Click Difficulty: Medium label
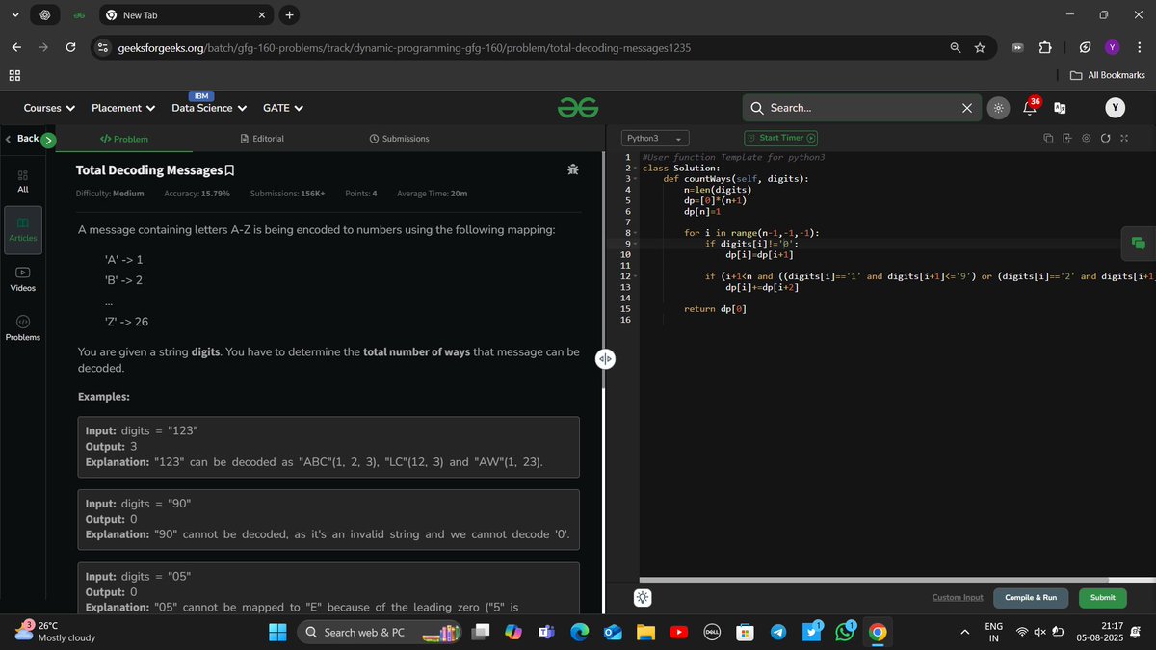 110,194
